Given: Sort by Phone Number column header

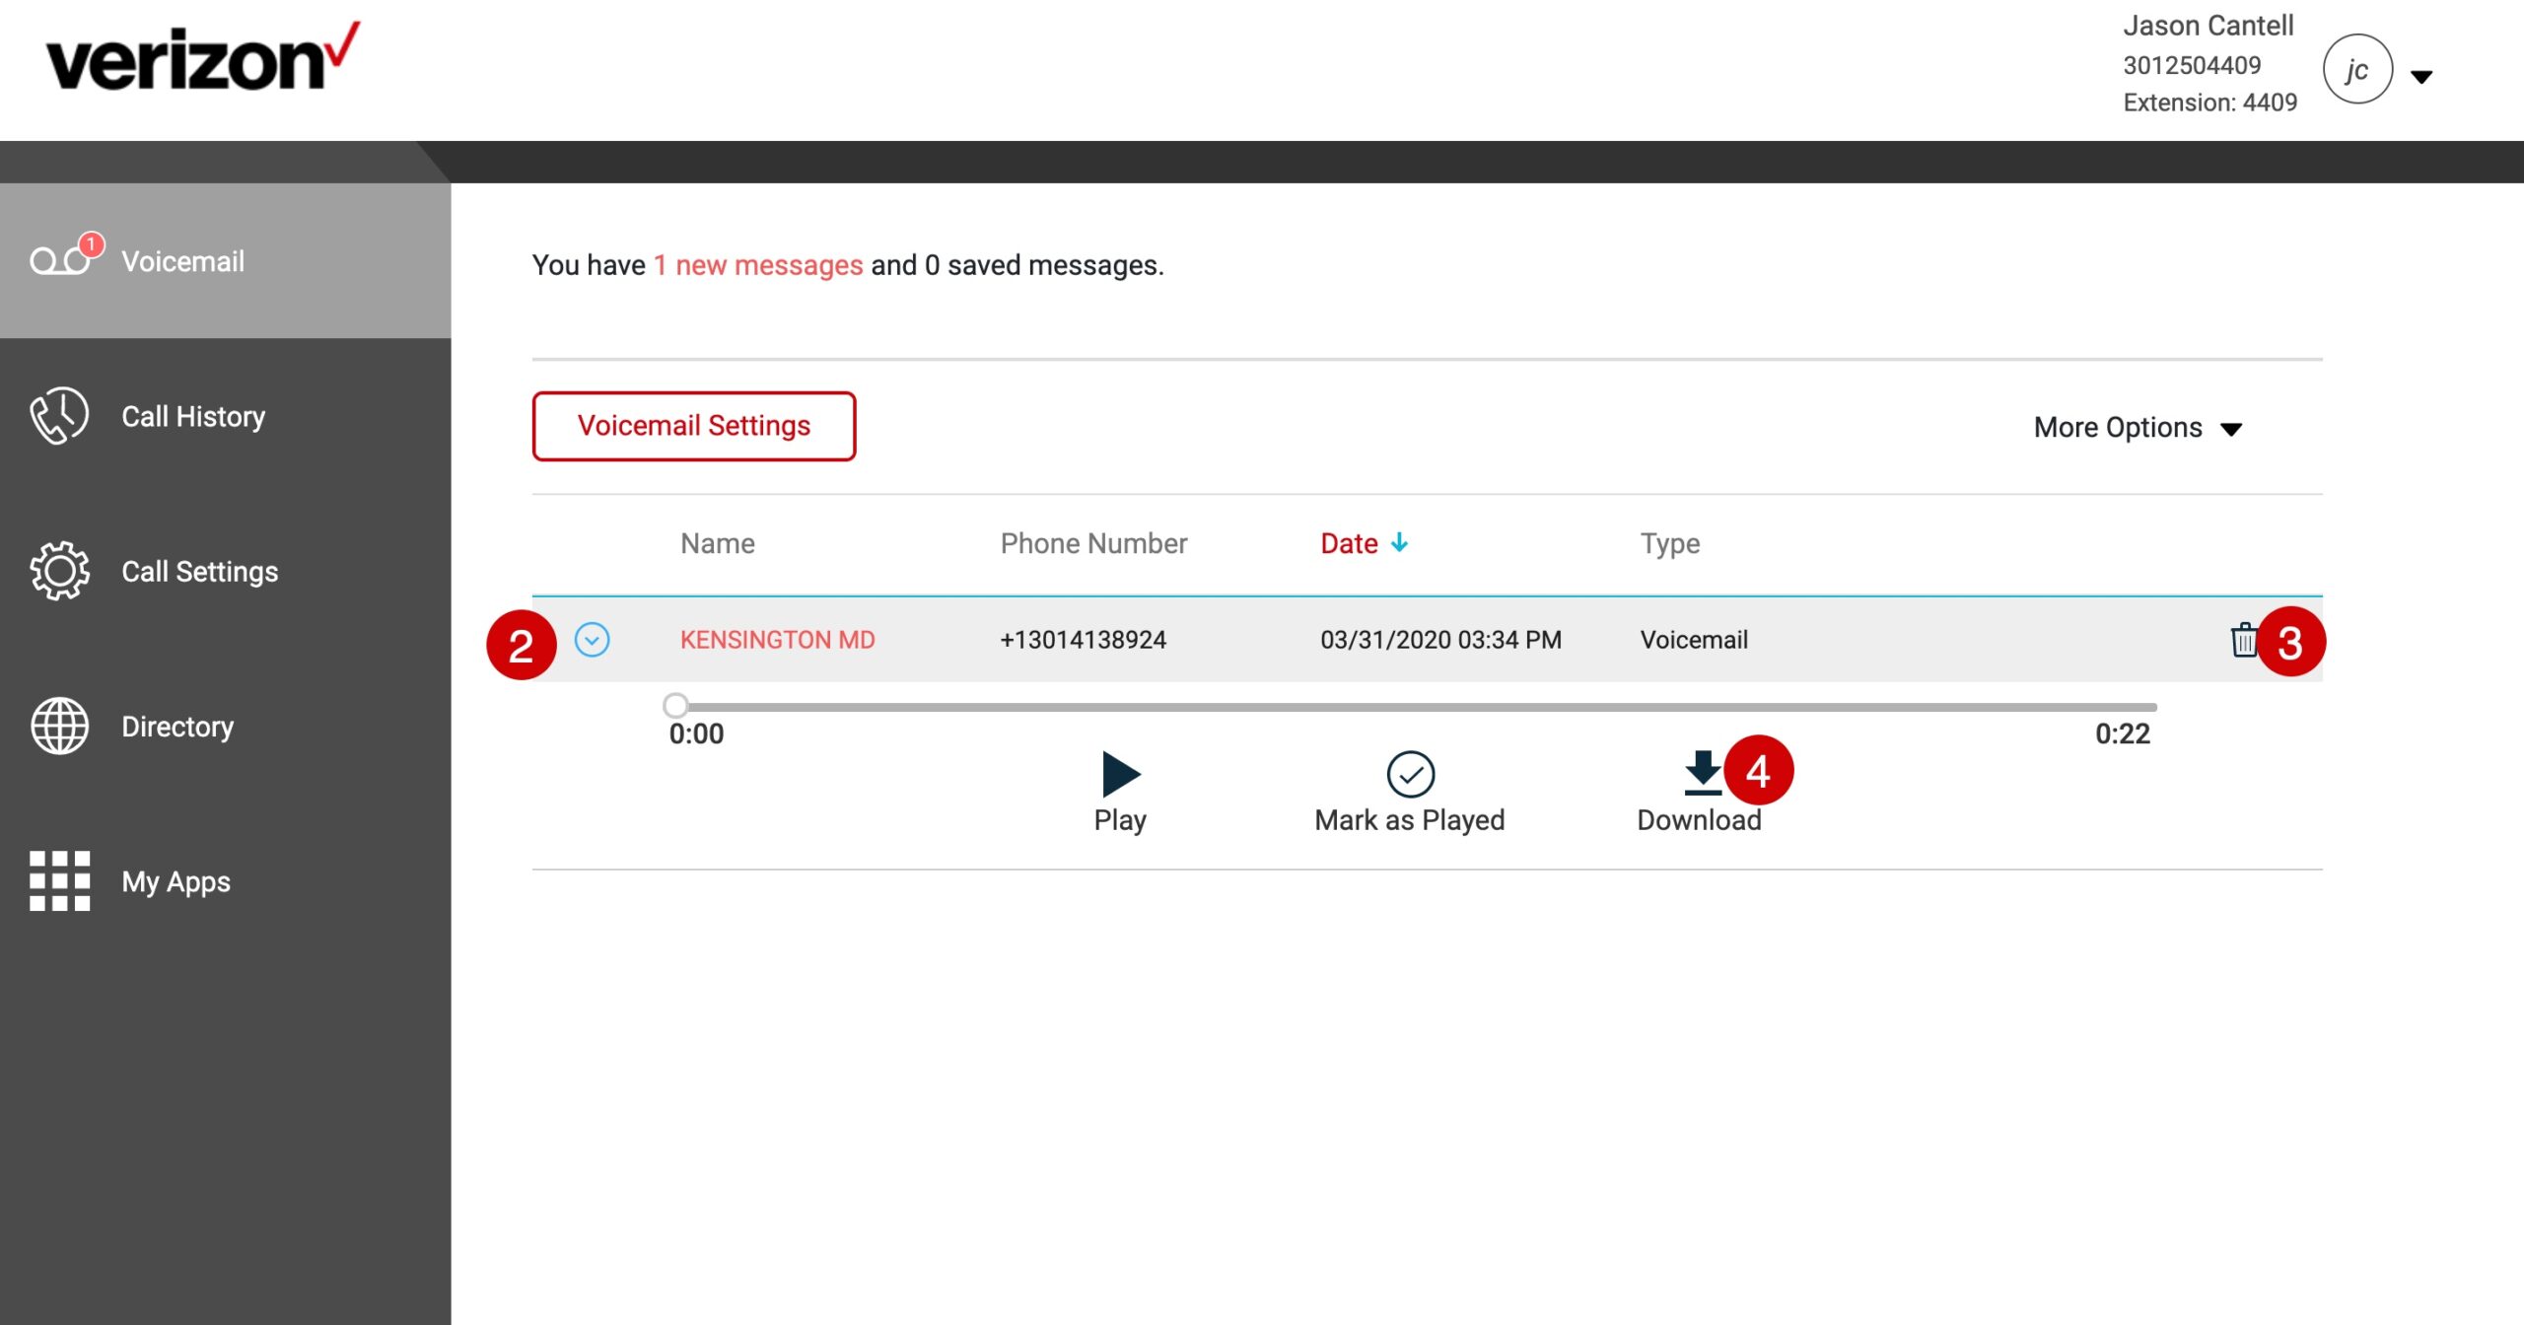Looking at the screenshot, I should tap(1093, 543).
